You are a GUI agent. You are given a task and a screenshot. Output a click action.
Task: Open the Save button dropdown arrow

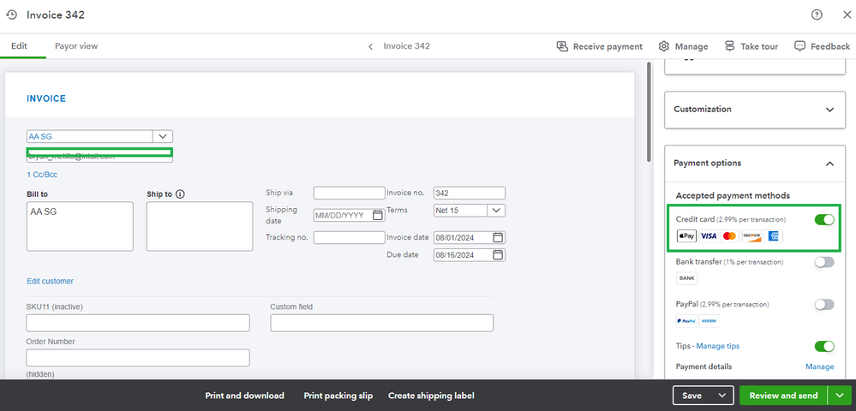tap(722, 396)
